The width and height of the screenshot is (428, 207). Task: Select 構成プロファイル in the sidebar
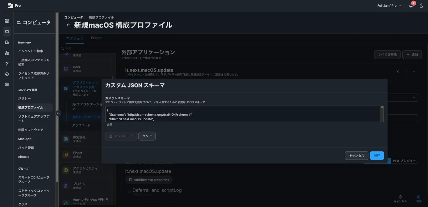(x=31, y=107)
